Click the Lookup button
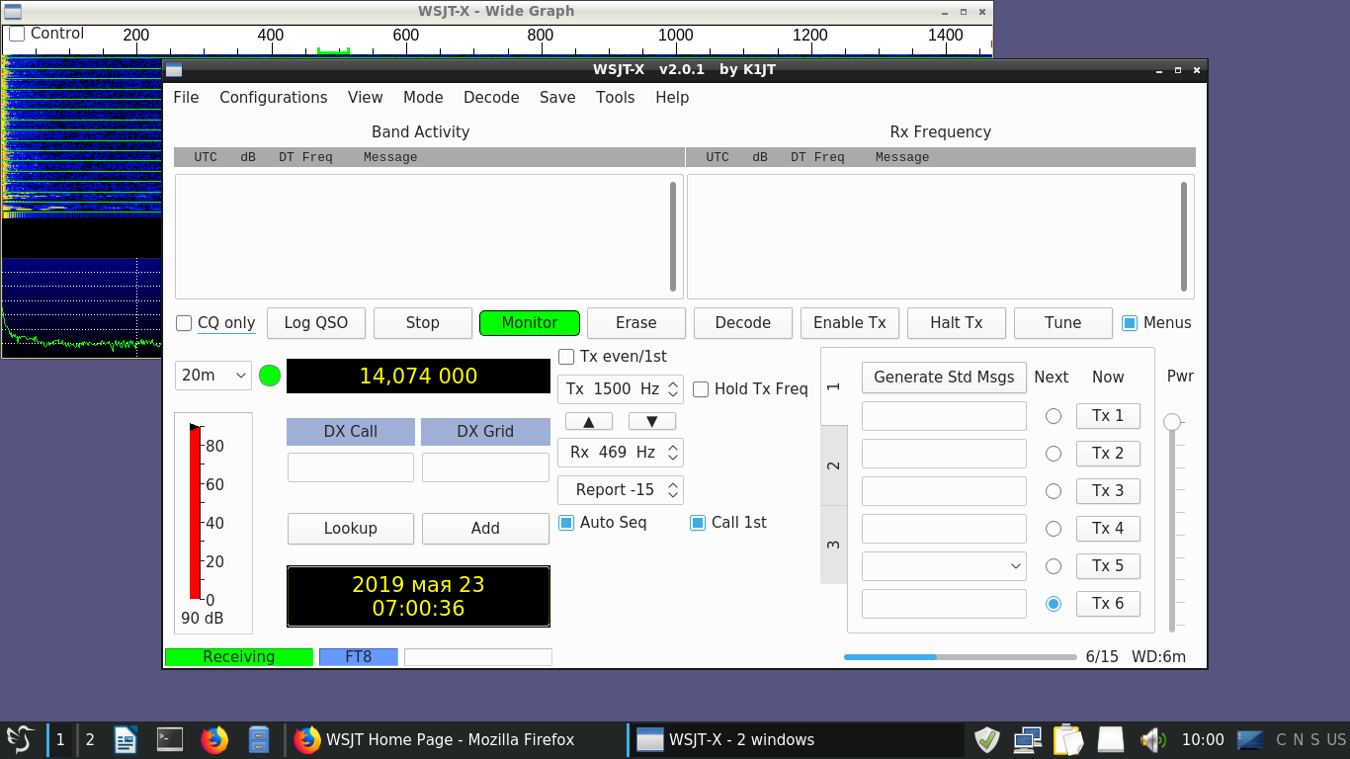Viewport: 1350px width, 759px height. (351, 529)
